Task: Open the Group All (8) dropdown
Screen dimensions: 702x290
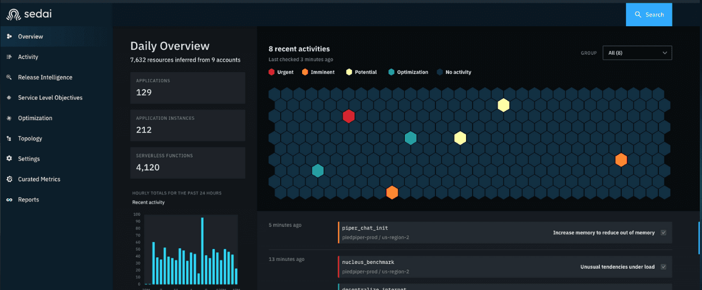Action: tap(637, 53)
